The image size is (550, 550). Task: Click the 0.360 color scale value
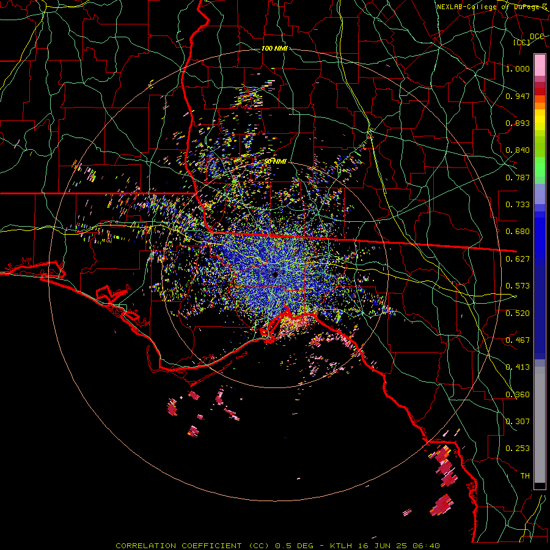[x=518, y=395]
